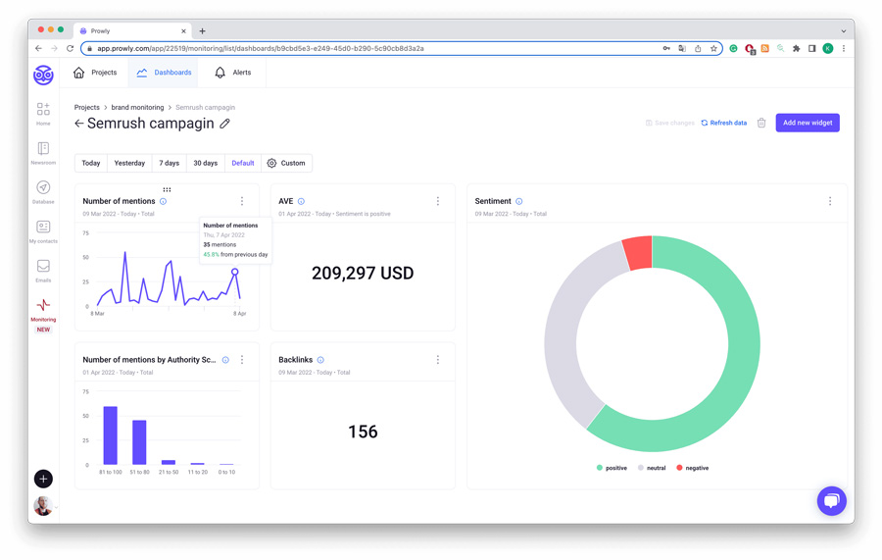Toggle negative in the sentiment legend

(x=693, y=468)
